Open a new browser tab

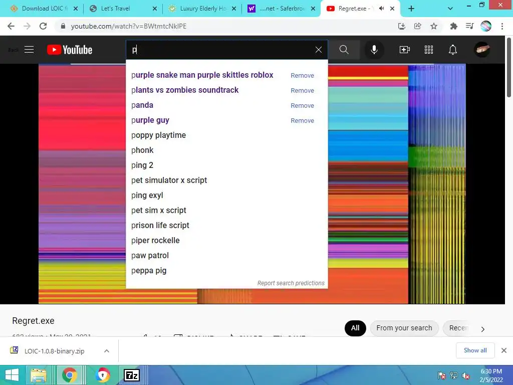(x=411, y=9)
